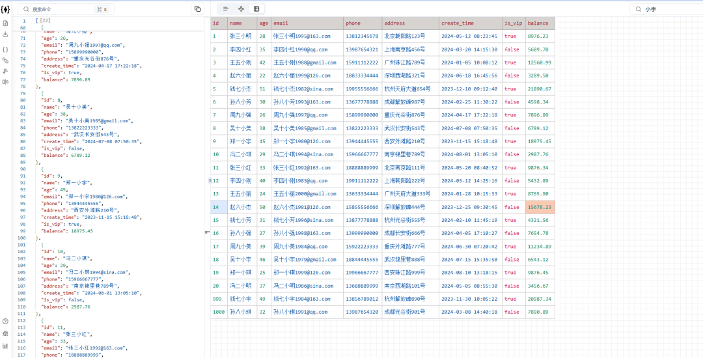The height and width of the screenshot is (358, 703).
Task: Click the compare icon in left sidebar
Action: tap(6, 81)
